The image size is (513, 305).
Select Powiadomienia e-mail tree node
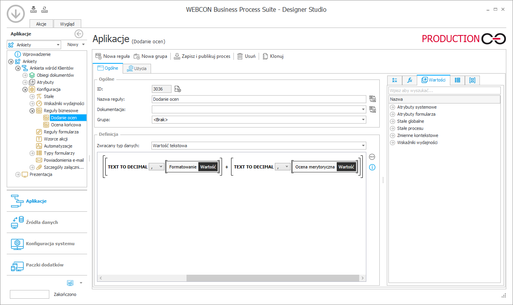[x=64, y=160]
